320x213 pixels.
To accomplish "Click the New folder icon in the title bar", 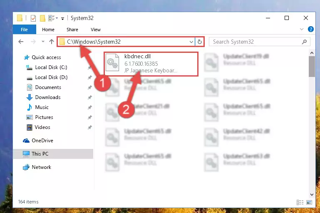I will [42, 18].
